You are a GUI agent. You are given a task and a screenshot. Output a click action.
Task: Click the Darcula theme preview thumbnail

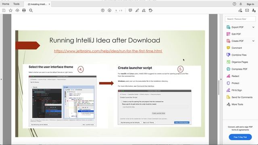pos(47,103)
